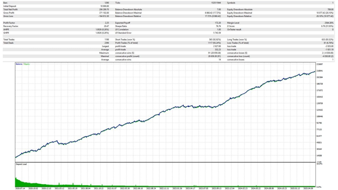Select the total trades value "1198"

pos(107,40)
